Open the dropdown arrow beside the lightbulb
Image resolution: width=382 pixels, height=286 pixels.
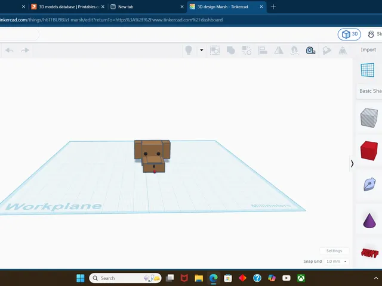point(202,50)
